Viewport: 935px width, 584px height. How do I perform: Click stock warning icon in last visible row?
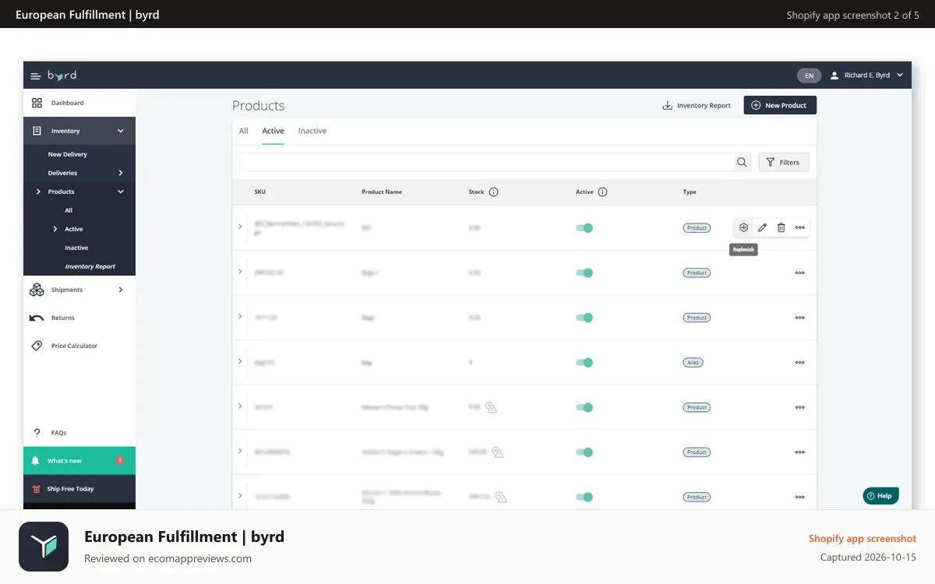(501, 497)
